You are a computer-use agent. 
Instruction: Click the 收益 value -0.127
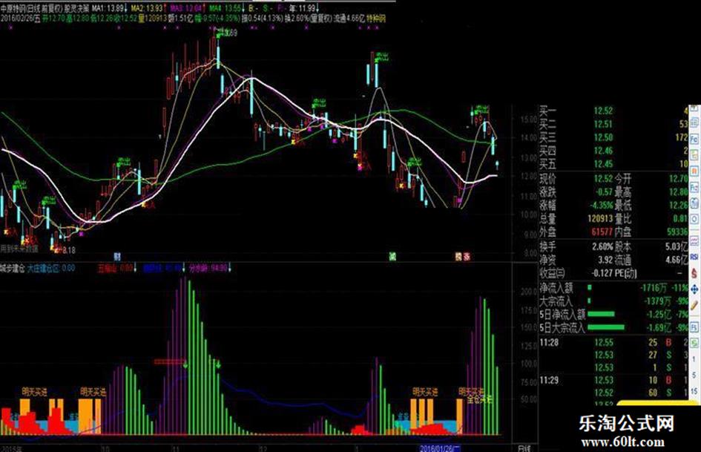pyautogui.click(x=602, y=273)
